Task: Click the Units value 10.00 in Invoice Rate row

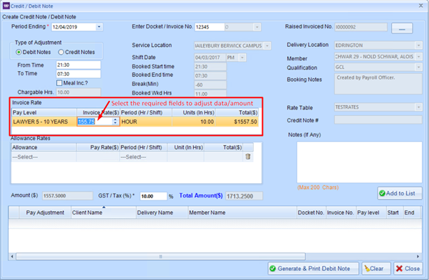Action: 194,122
